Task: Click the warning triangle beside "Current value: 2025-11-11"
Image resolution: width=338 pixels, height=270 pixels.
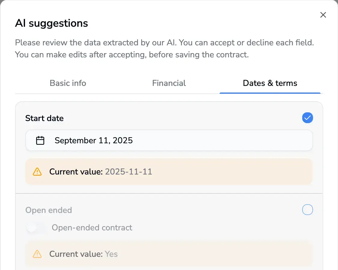Action: (x=37, y=171)
